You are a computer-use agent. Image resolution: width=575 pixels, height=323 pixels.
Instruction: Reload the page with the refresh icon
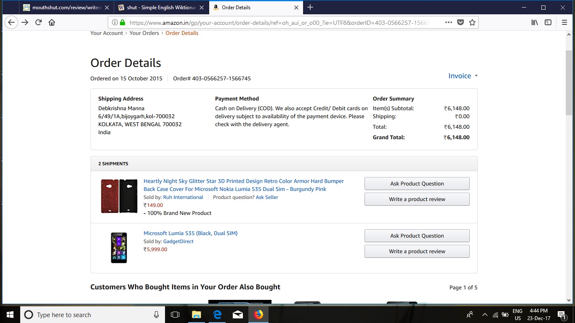click(38, 22)
